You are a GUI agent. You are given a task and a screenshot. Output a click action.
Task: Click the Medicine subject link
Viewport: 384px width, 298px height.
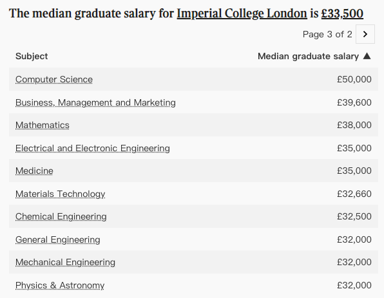point(34,171)
